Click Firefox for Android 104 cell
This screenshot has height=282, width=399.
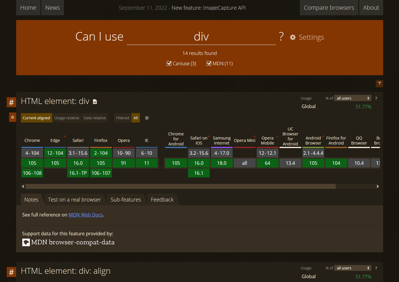[x=336, y=163]
